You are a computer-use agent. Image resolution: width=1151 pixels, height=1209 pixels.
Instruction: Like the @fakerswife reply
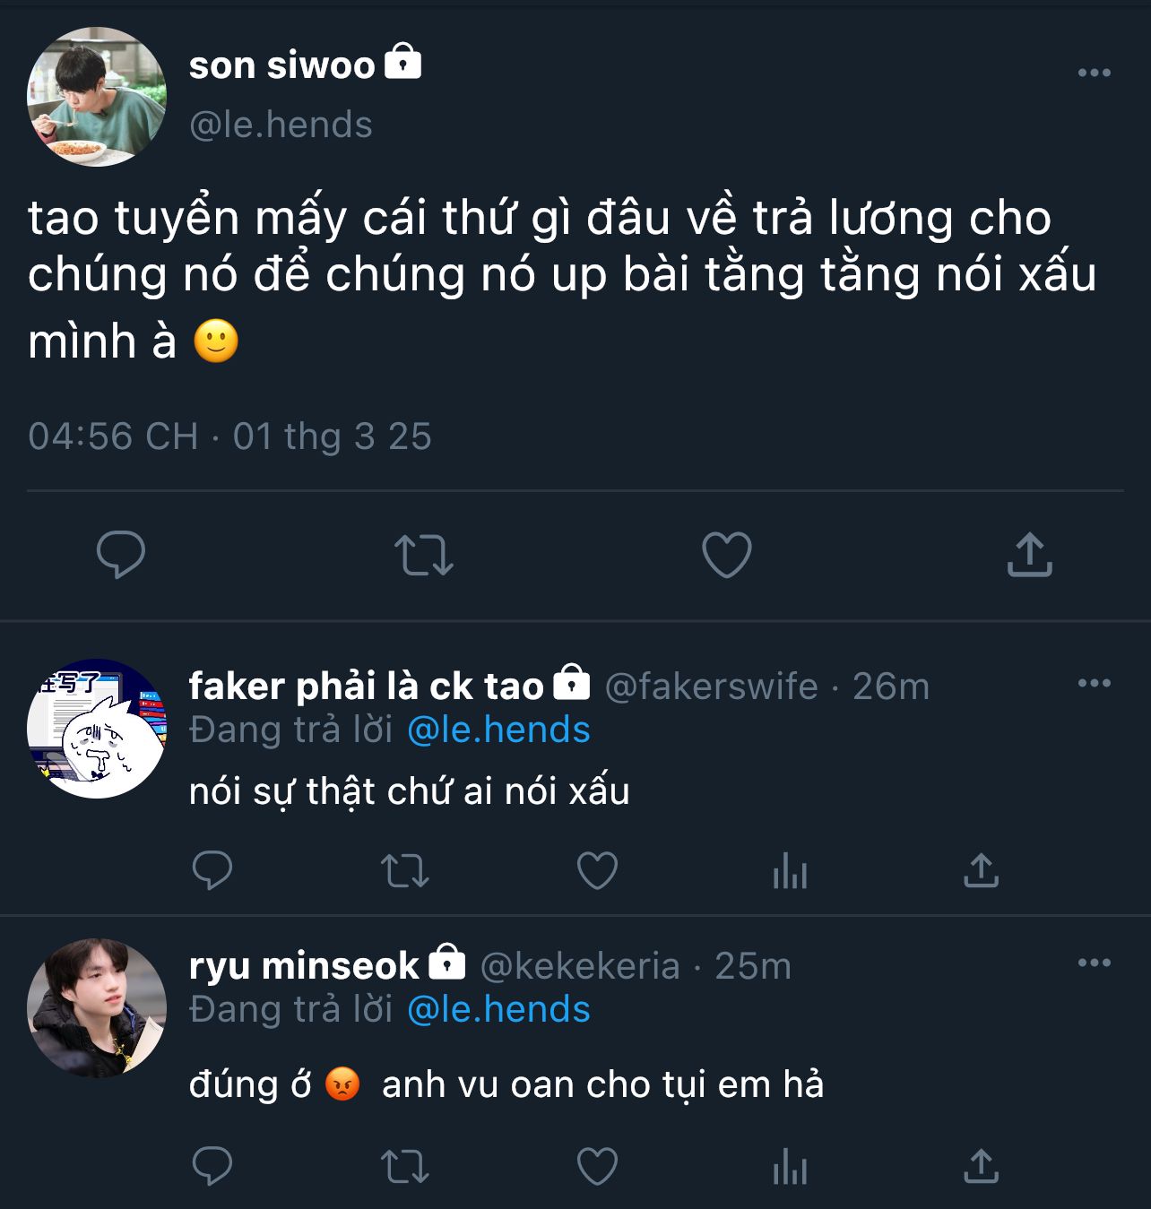(x=597, y=869)
